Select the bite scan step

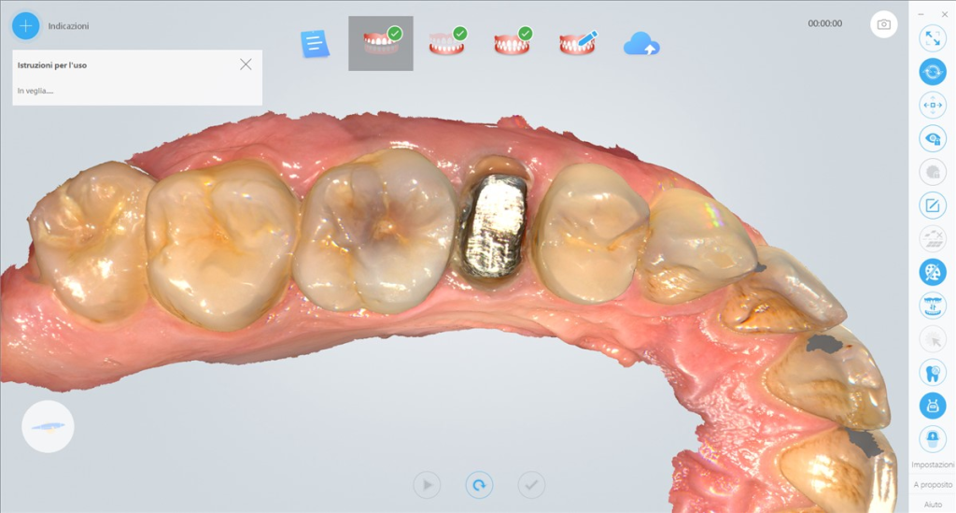coord(513,43)
